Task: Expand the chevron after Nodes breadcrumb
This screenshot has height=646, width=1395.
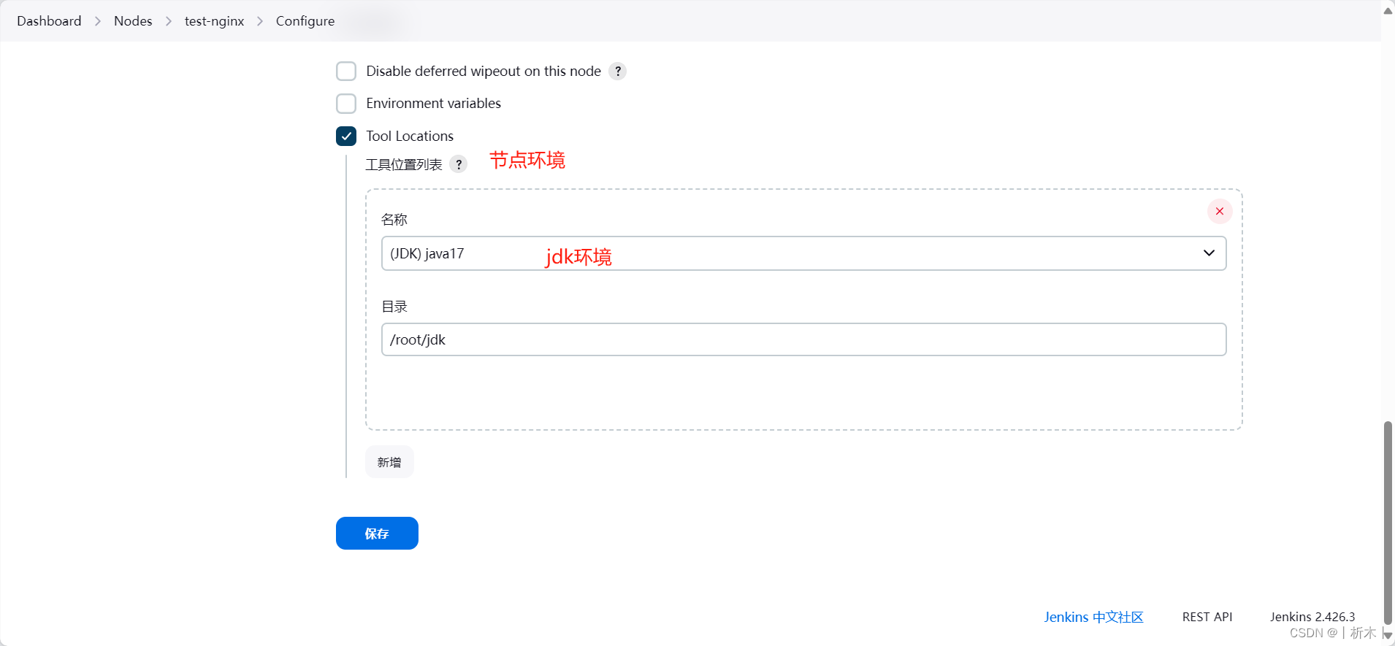Action: tap(169, 21)
